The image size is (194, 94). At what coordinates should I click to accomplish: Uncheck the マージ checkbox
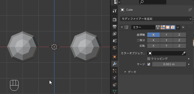click(x=149, y=64)
